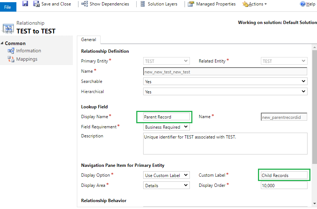This screenshot has height=209, width=317.
Task: Open the Actions menu
Action: [255, 4]
